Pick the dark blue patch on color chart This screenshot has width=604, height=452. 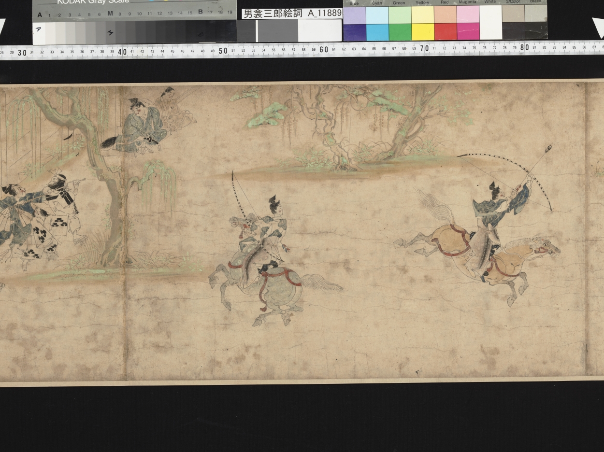click(x=354, y=32)
